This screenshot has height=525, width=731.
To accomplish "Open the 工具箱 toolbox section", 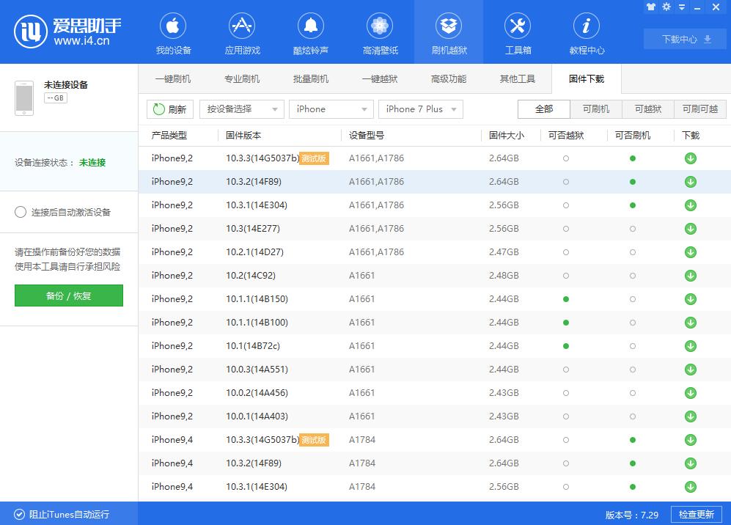I will [x=517, y=32].
